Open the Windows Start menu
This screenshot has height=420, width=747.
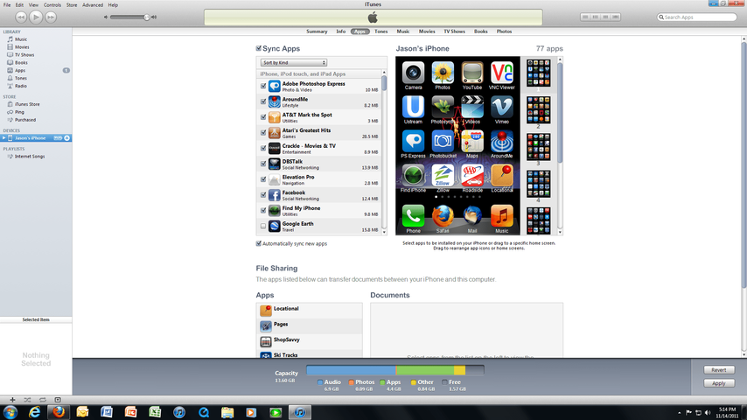click(10, 412)
